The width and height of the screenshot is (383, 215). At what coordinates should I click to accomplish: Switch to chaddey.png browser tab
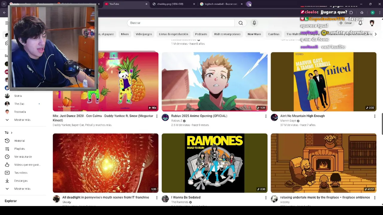point(174,4)
